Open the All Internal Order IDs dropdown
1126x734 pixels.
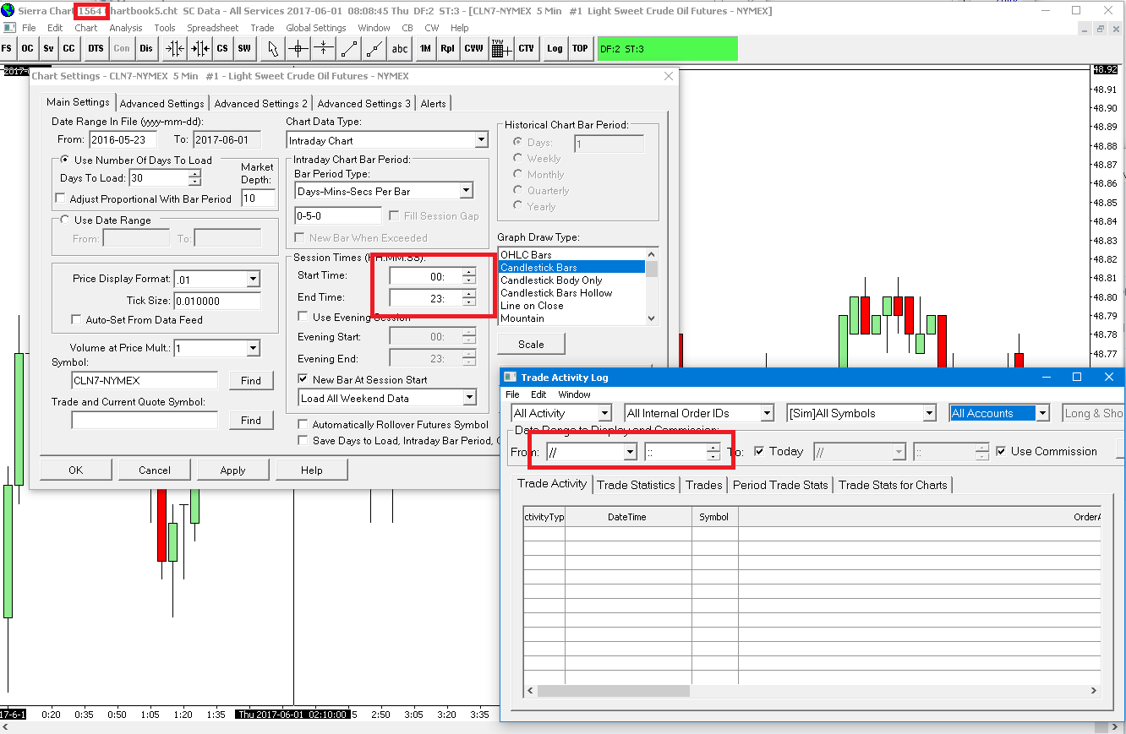coord(767,413)
